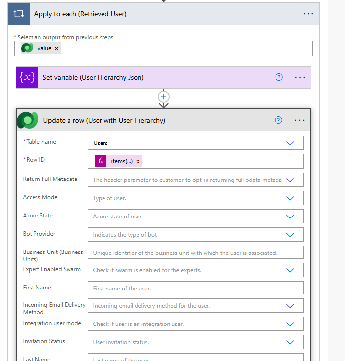Expand the Table name dropdown
The image size is (345, 361).
(290, 143)
